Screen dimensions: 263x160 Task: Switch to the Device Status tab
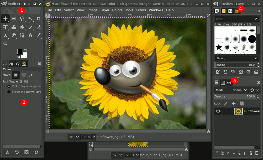point(11,63)
